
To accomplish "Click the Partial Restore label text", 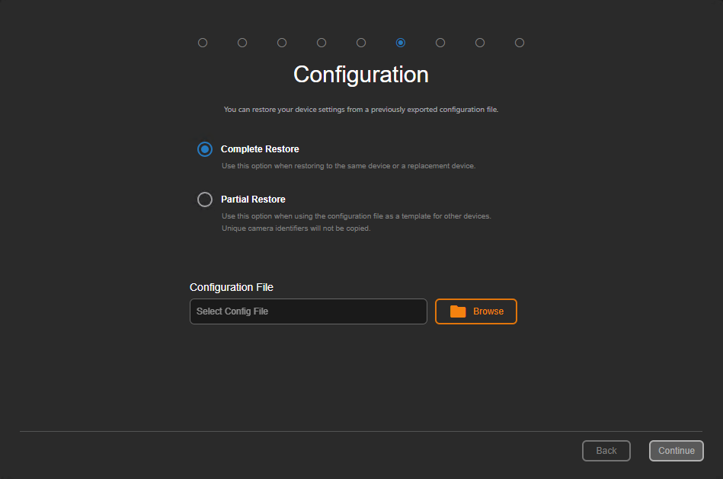I will click(x=253, y=200).
